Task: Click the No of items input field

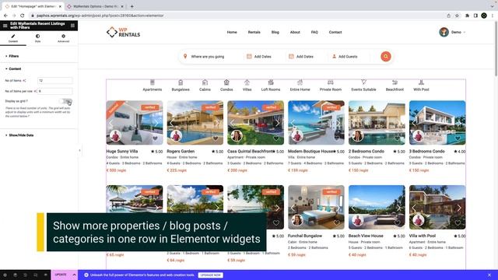Action: pos(55,81)
